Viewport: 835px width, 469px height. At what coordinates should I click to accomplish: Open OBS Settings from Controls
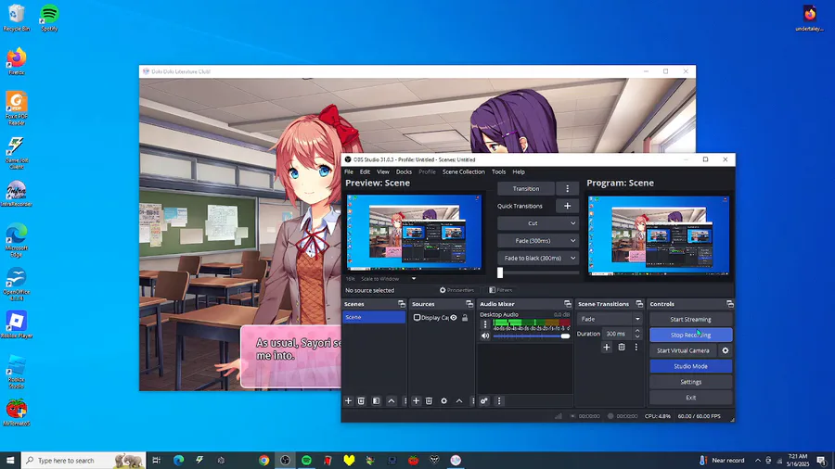(690, 382)
